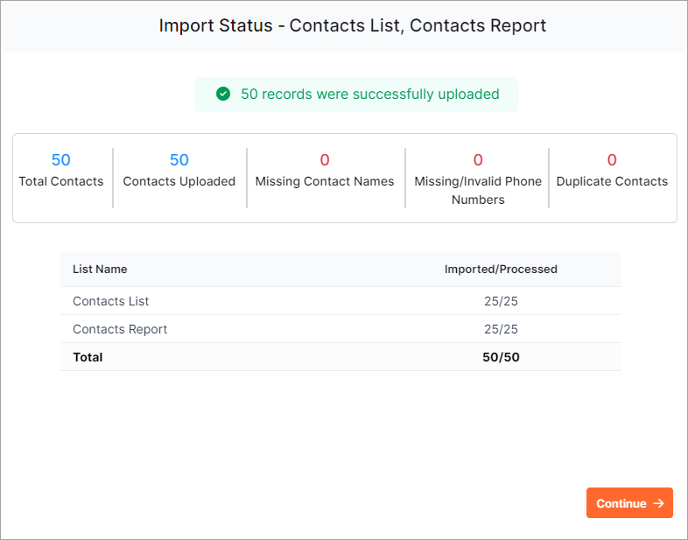Screen dimensions: 688x540
Task: Select the Missing/Invalid Phone Numbers zero value
Action: pyautogui.click(x=478, y=159)
